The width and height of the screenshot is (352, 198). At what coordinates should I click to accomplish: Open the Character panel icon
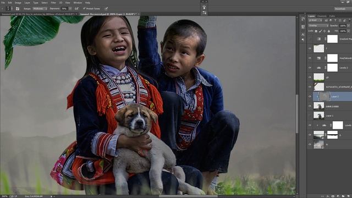point(303,34)
